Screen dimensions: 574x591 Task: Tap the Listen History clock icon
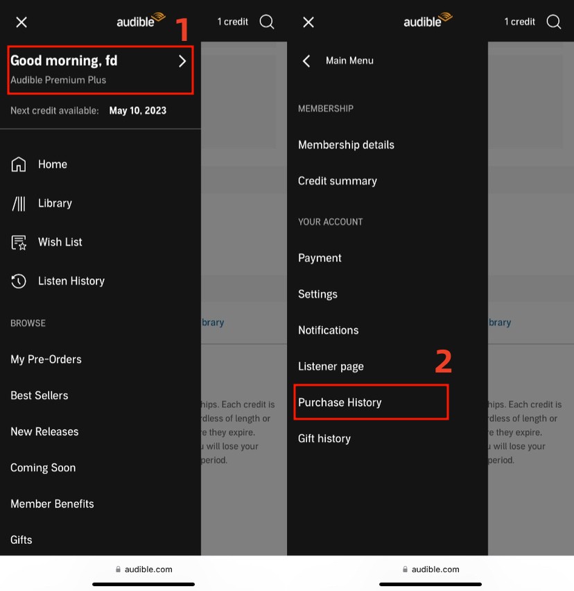[x=19, y=281]
